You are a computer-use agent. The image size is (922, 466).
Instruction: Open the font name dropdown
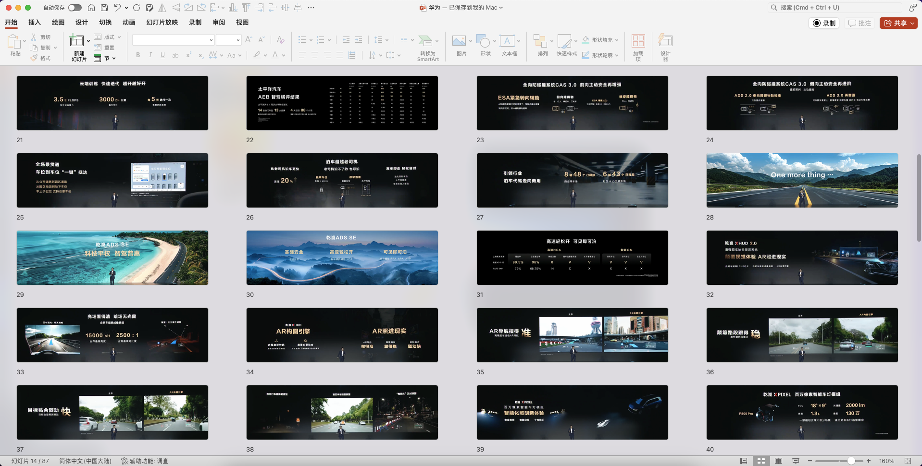coord(211,40)
